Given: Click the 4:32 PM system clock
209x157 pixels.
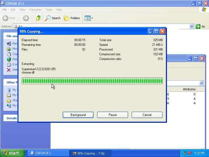Looking at the screenshot, I should tap(199, 153).
